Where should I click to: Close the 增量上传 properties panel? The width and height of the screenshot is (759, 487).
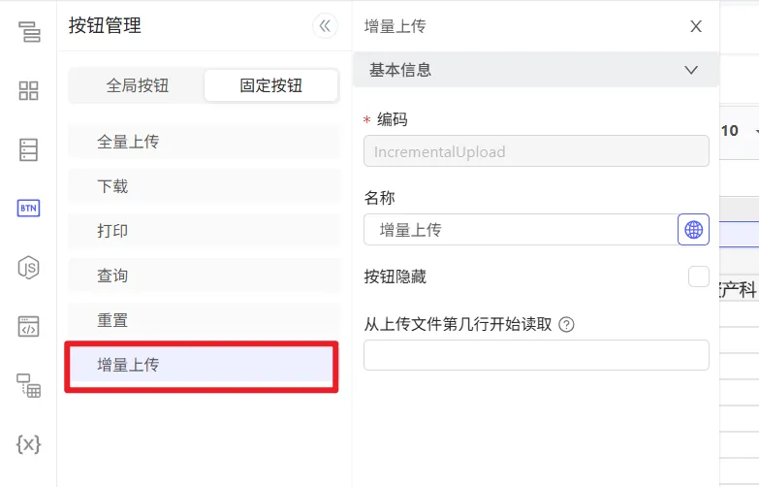[696, 26]
